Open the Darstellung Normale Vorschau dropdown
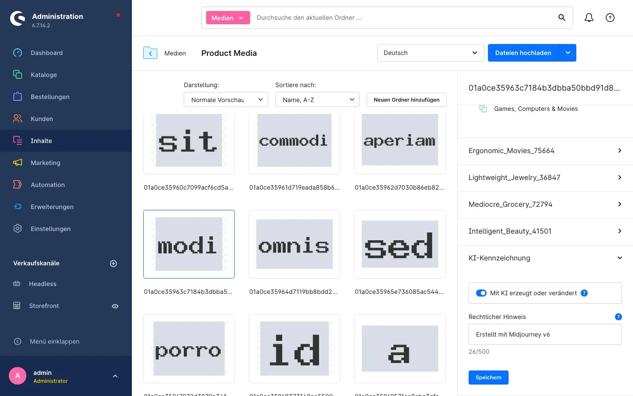The image size is (633, 396). pyautogui.click(x=226, y=100)
